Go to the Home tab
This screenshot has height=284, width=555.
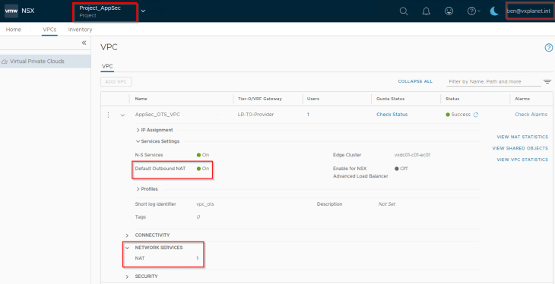(x=14, y=30)
